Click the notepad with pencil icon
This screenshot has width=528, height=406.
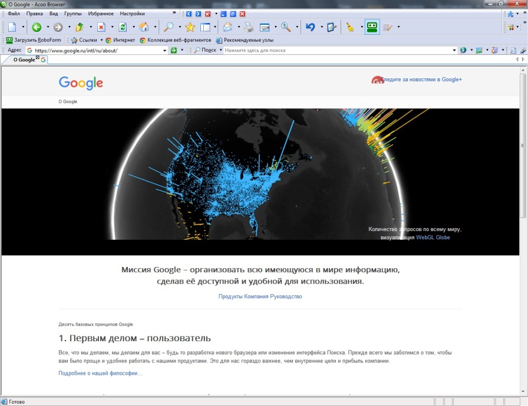[x=388, y=27]
